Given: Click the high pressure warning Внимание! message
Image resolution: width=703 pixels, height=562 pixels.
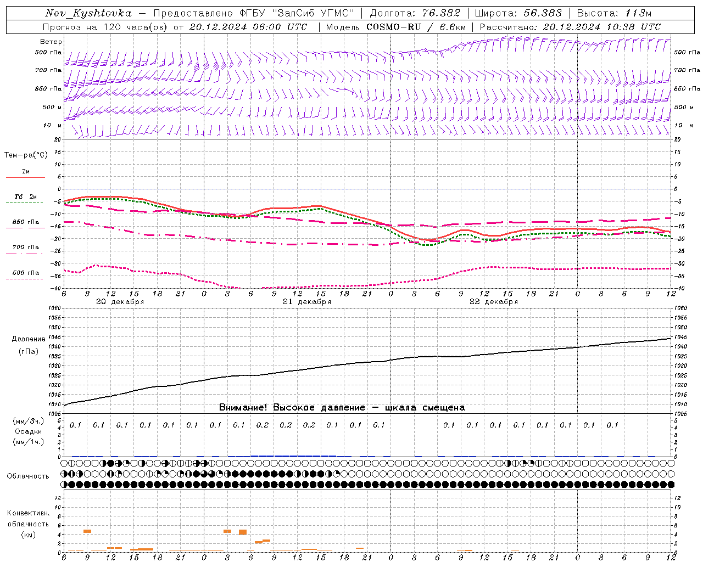Looking at the screenshot, I should tap(342, 408).
